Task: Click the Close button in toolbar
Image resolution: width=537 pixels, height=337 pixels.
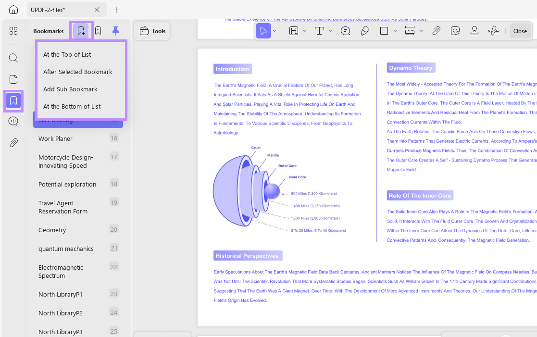Action: (x=520, y=31)
